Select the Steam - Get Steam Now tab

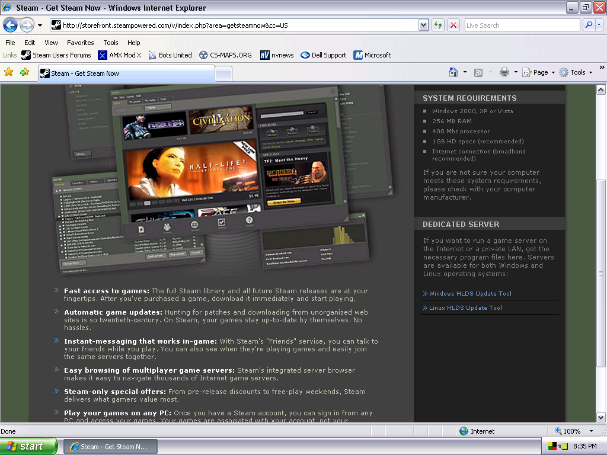(126, 73)
